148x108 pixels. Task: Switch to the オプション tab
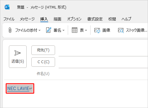point(74,19)
